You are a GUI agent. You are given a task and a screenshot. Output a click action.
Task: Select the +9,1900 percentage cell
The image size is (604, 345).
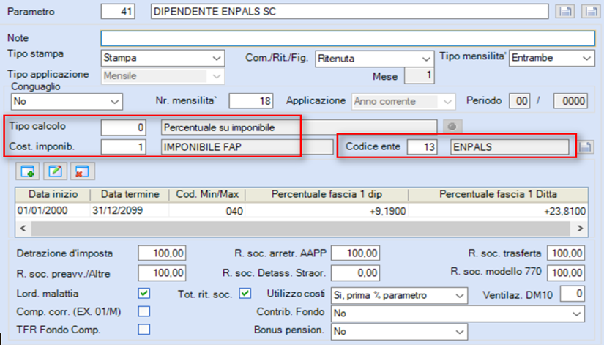(x=327, y=211)
